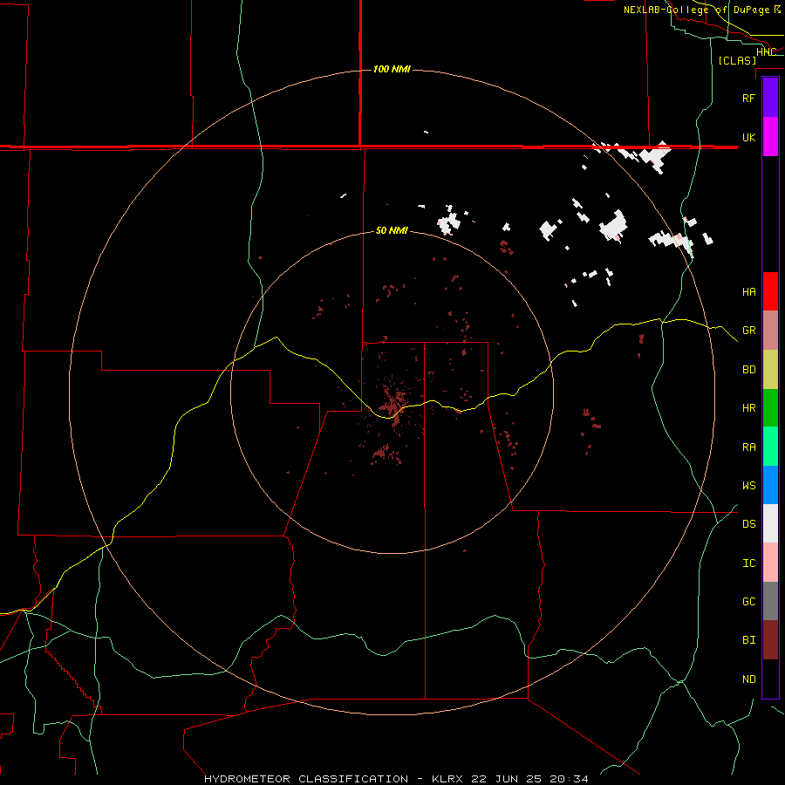This screenshot has width=785, height=785.
Task: Click the DS white legend swatch
Action: pyautogui.click(x=770, y=523)
